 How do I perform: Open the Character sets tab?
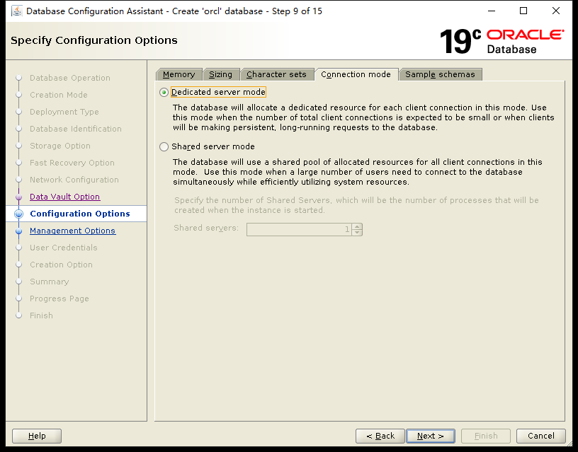[x=276, y=74]
